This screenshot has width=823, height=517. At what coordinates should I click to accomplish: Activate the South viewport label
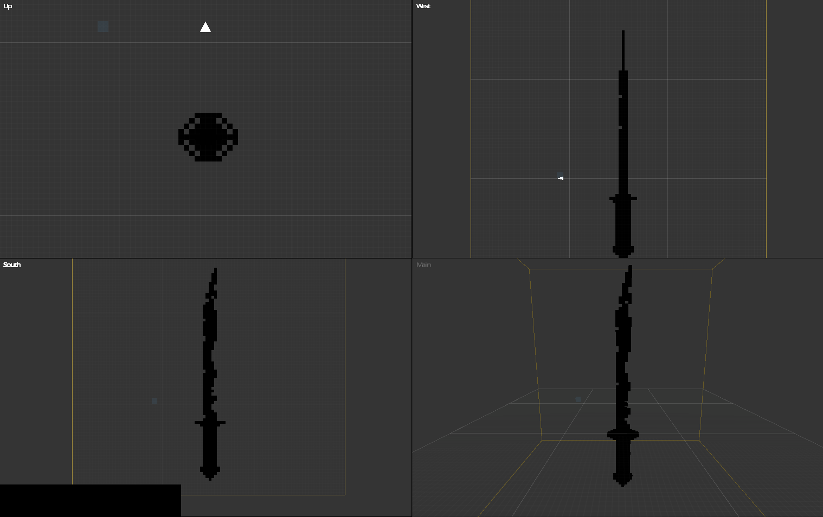pos(12,265)
